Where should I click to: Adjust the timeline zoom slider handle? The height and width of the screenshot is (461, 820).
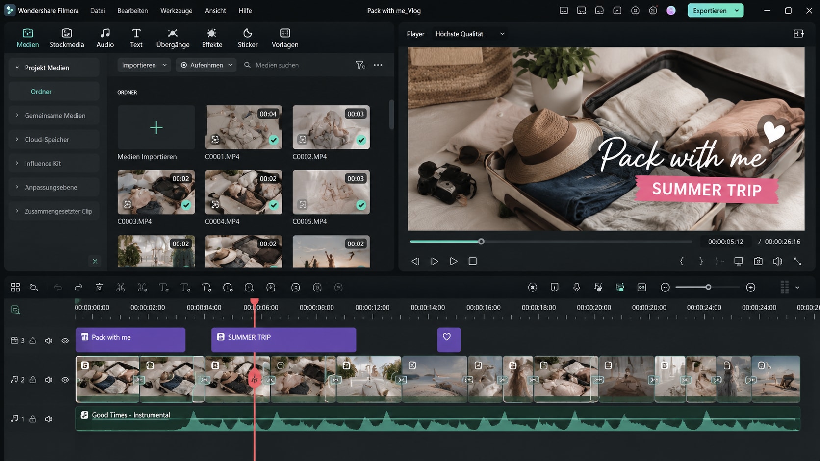pyautogui.click(x=708, y=287)
